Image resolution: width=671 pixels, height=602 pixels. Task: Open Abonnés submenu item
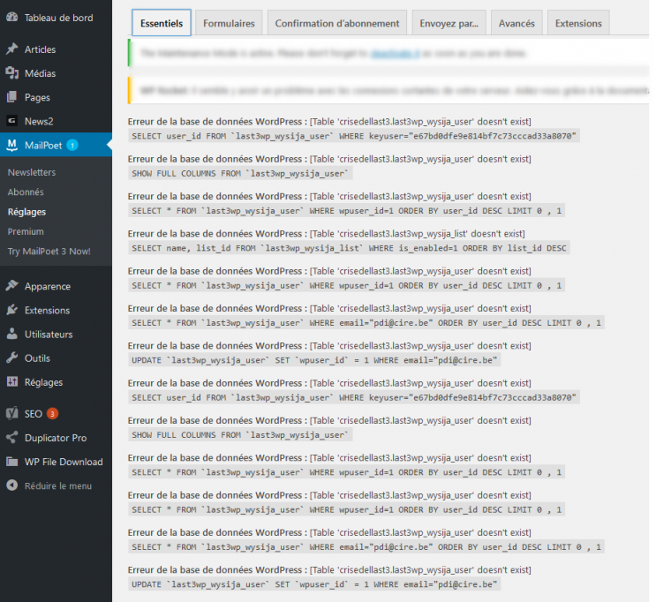(x=26, y=192)
